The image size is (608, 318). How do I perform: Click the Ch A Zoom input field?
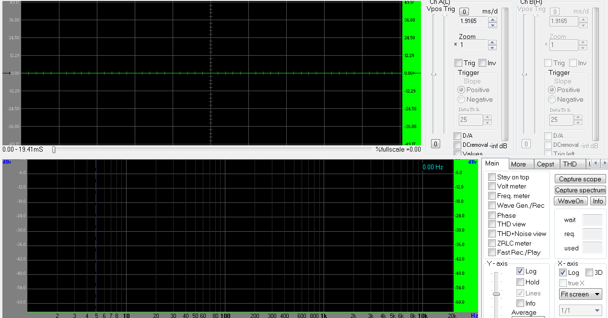[x=473, y=45]
